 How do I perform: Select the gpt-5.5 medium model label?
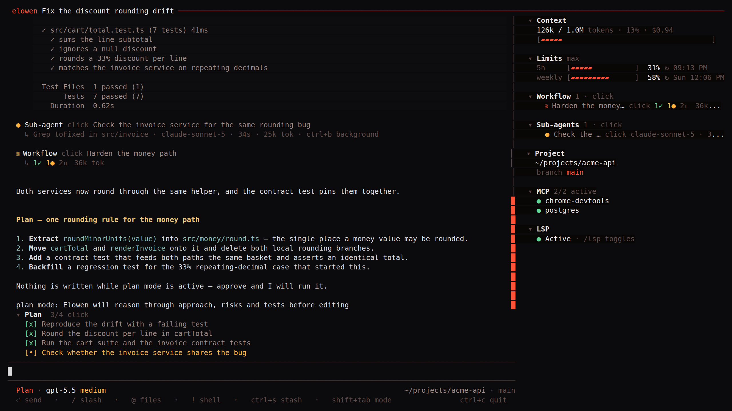pyautogui.click(x=76, y=390)
